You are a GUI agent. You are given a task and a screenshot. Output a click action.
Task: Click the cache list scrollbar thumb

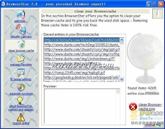(122, 43)
